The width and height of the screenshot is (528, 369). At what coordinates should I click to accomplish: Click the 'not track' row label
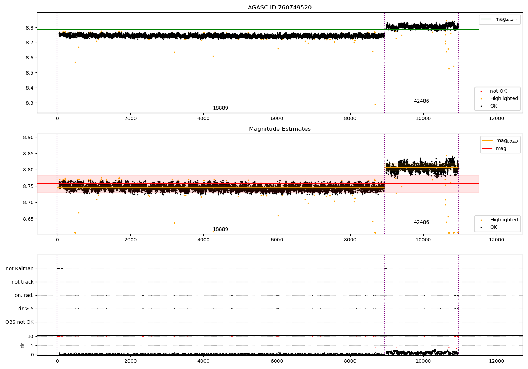[23, 282]
